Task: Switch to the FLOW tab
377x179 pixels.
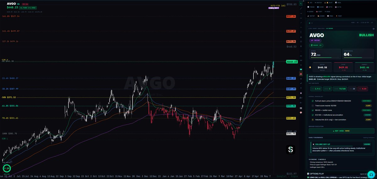Action: (321, 7)
